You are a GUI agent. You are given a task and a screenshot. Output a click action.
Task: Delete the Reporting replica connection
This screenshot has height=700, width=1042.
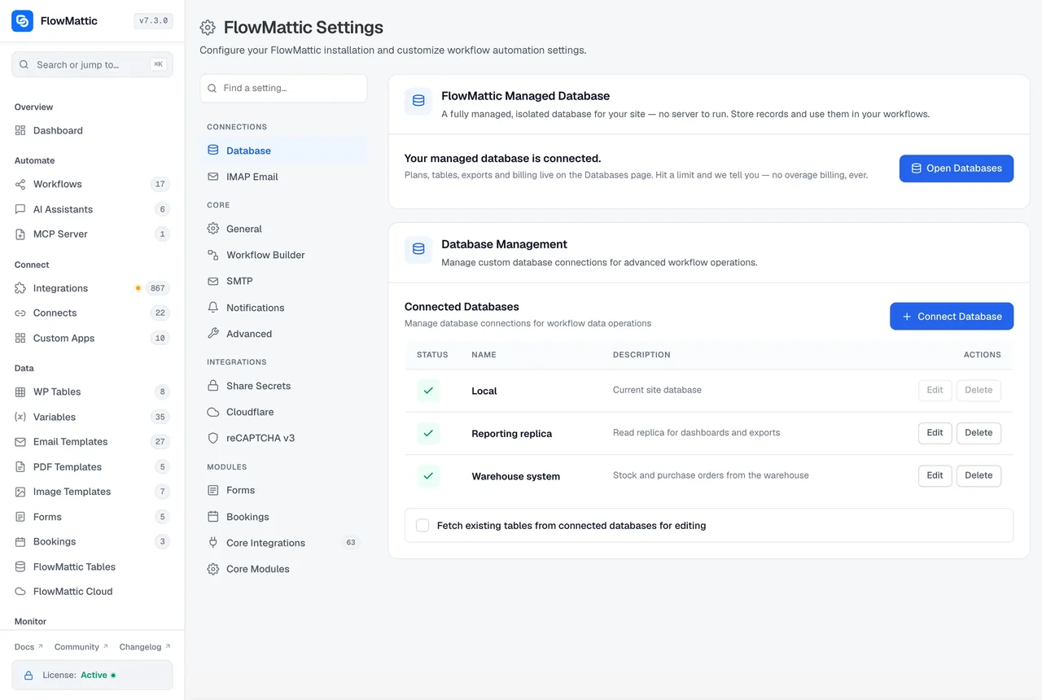pos(979,433)
